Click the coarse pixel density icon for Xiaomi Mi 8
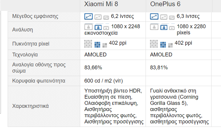This screenshot has width=221, height=131. click(x=105, y=45)
